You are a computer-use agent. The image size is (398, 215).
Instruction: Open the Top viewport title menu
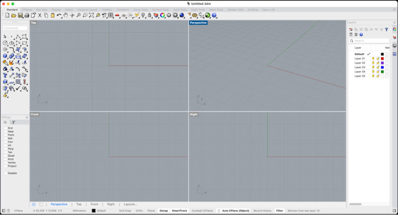33,22
